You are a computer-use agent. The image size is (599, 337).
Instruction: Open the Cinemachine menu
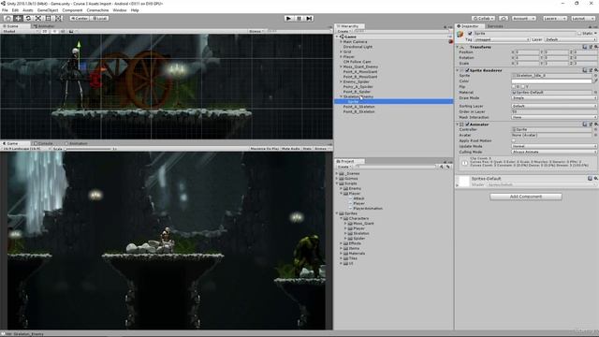tap(97, 10)
